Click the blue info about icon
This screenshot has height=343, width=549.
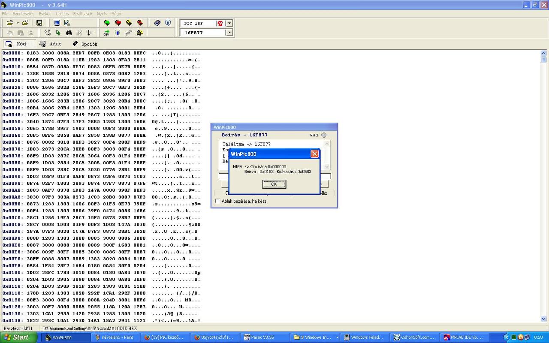tap(168, 23)
